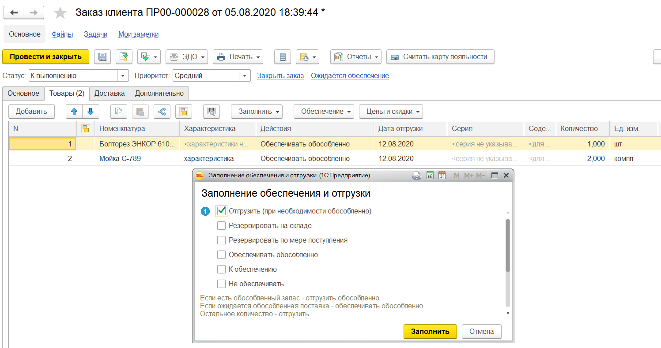
Task: Open the Ожидается обеспечение link
Action: click(x=350, y=76)
